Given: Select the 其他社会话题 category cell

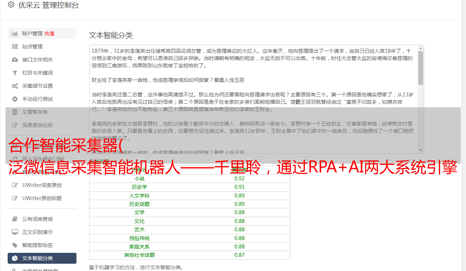Looking at the screenshot, I should pos(139,255).
